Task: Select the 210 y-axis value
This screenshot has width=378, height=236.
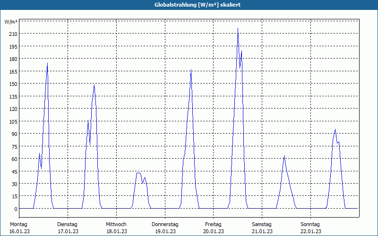Action: pyautogui.click(x=13, y=34)
